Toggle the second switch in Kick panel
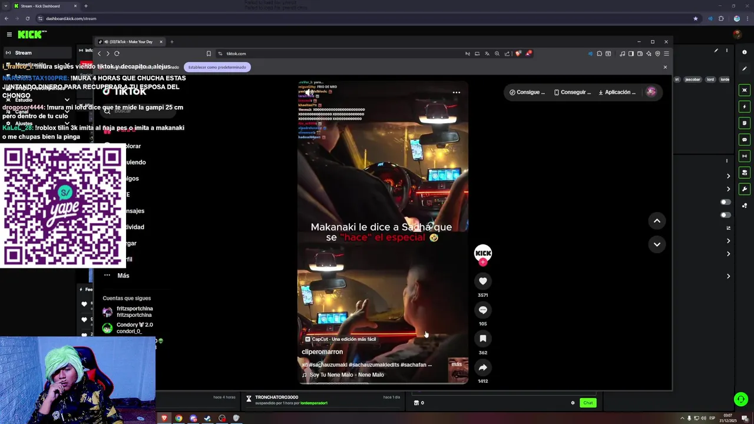Screen dimensions: 754x424 (726, 215)
